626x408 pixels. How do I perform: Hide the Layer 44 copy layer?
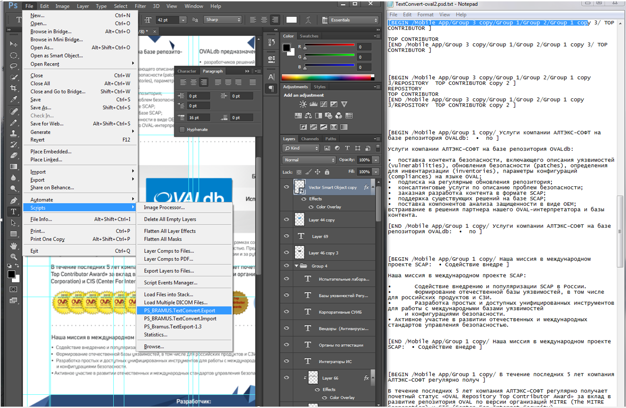click(x=286, y=219)
